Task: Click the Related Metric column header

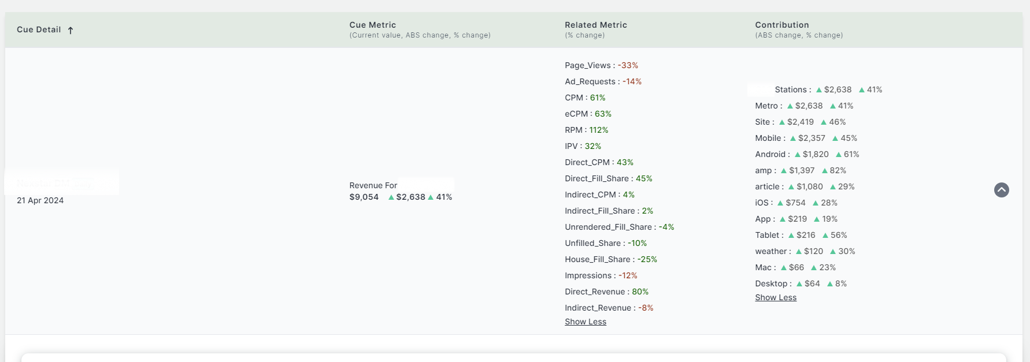Action: pyautogui.click(x=595, y=25)
